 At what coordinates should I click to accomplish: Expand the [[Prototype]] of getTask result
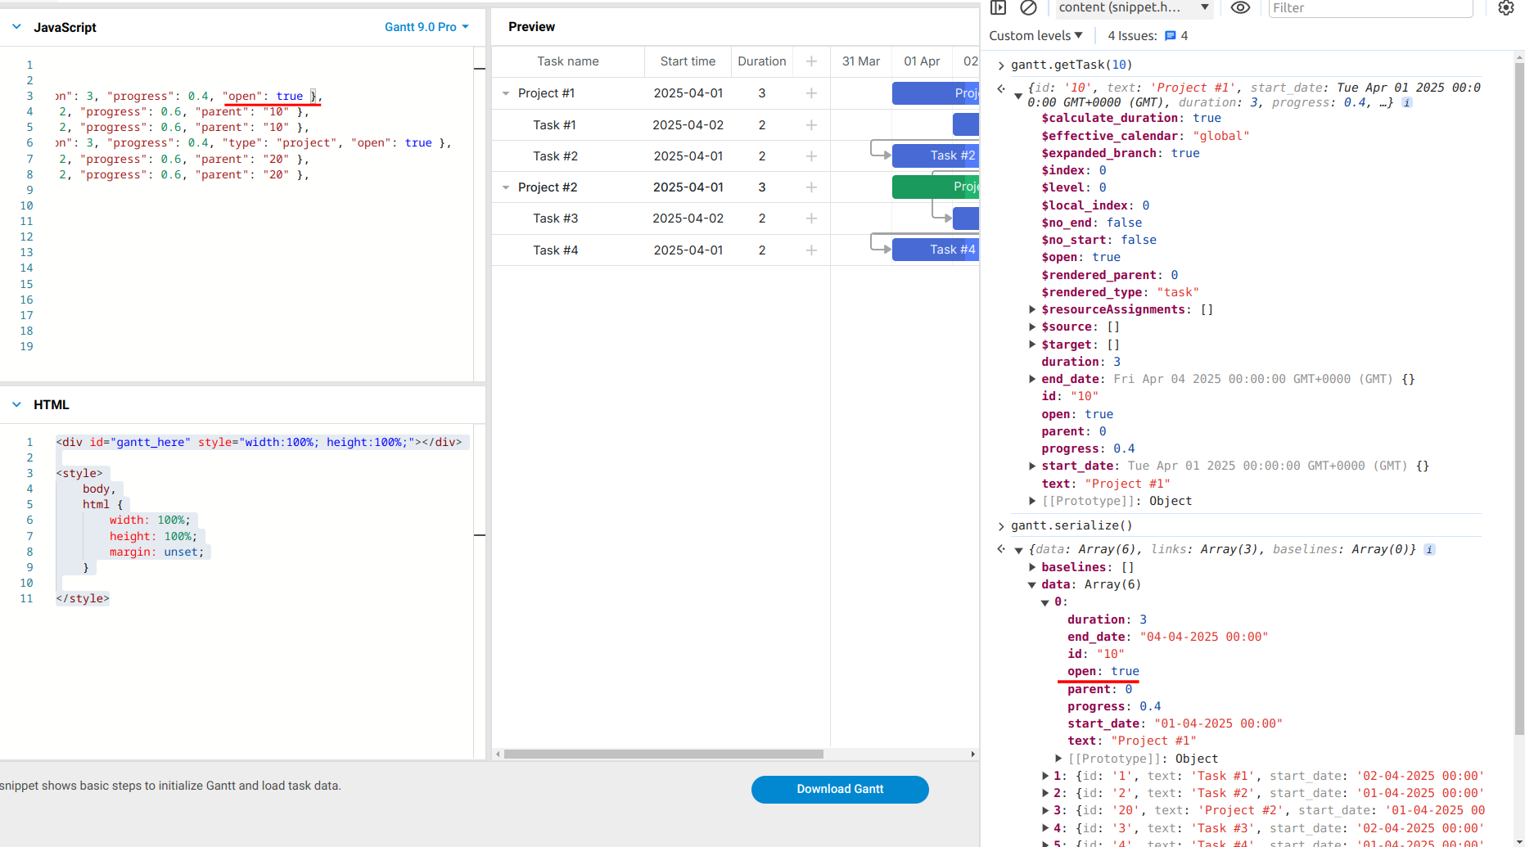click(1032, 501)
